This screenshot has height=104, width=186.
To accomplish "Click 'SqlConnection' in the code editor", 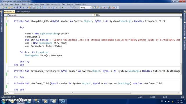I will coord(49,34).
